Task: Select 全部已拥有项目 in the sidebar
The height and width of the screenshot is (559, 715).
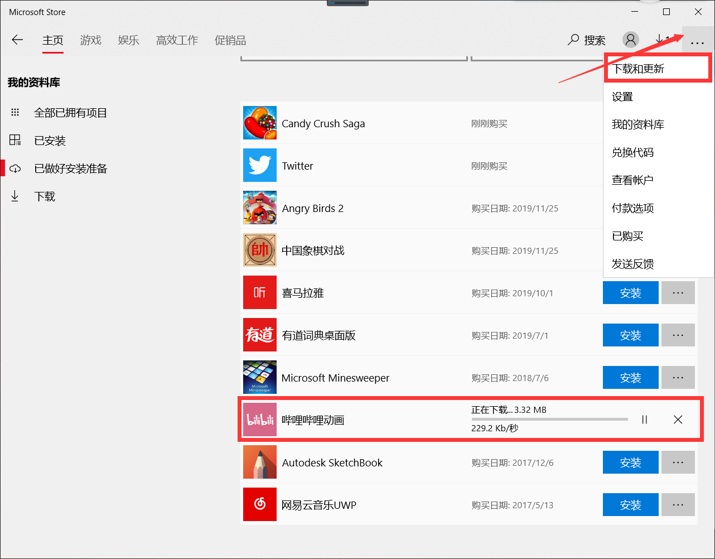Action: [x=70, y=113]
